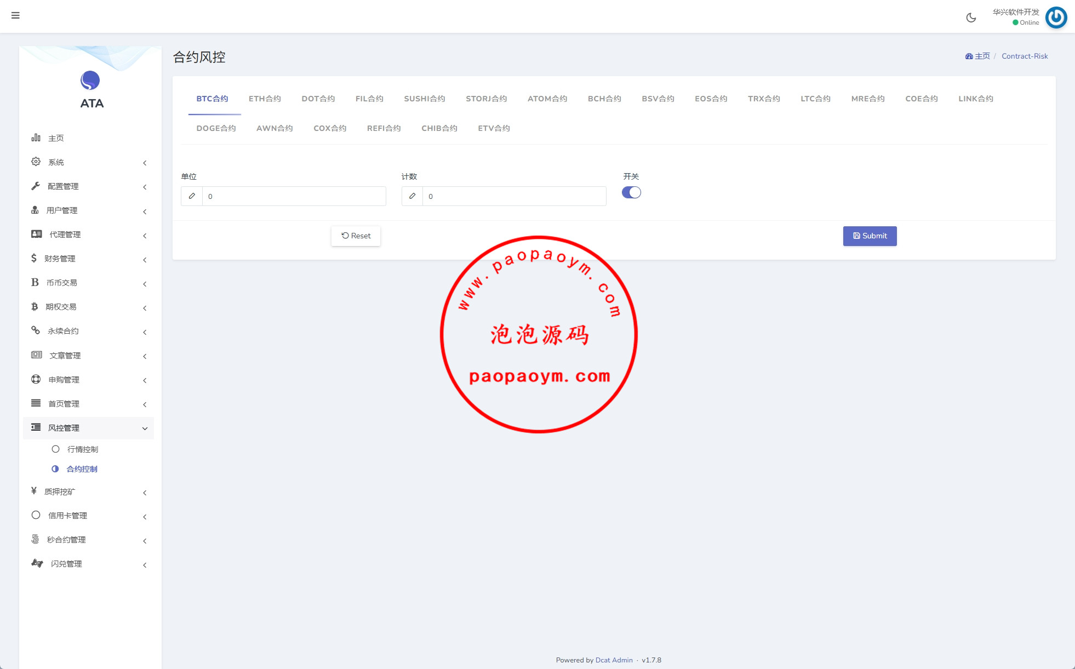Image resolution: width=1075 pixels, height=669 pixels.
Task: Open the DOGE合约 tab
Action: coord(216,128)
